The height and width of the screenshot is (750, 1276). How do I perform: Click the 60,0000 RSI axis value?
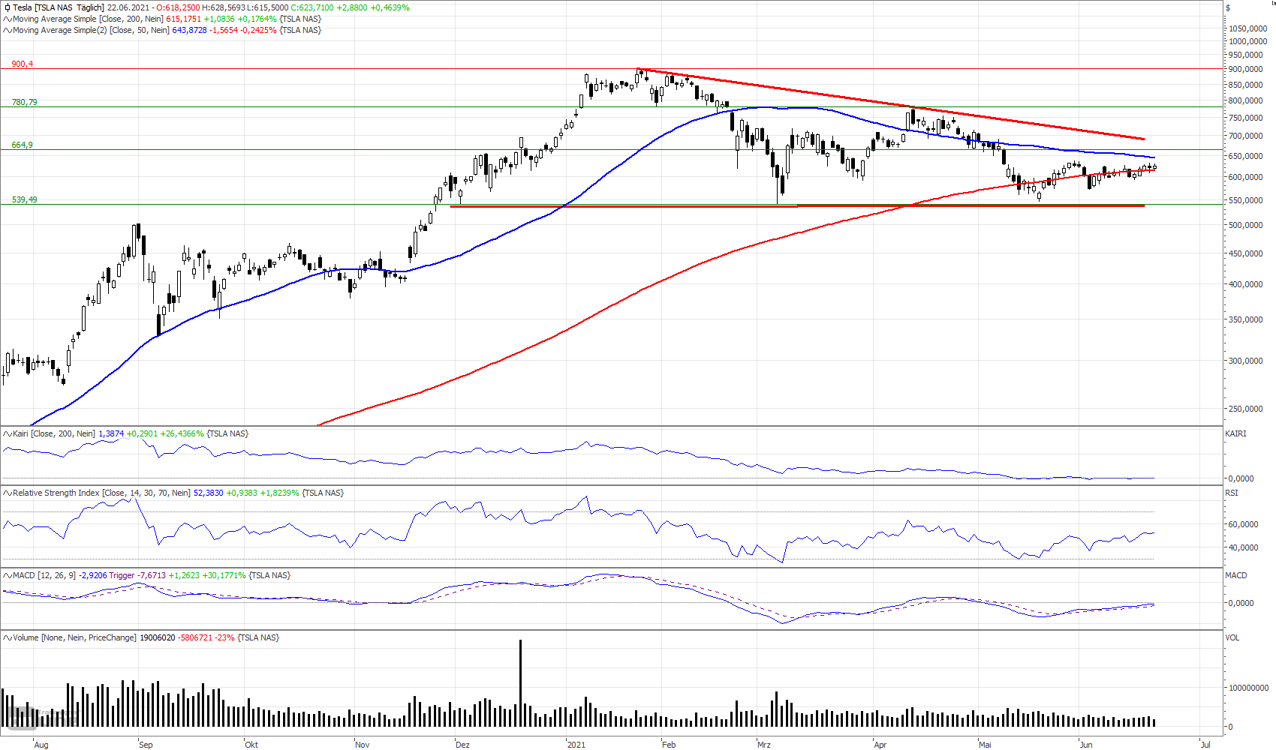(1243, 524)
